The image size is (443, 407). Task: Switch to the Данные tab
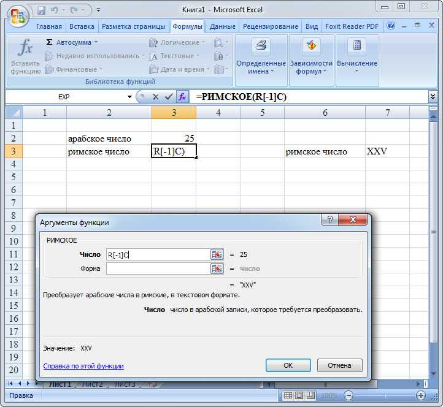tap(222, 26)
